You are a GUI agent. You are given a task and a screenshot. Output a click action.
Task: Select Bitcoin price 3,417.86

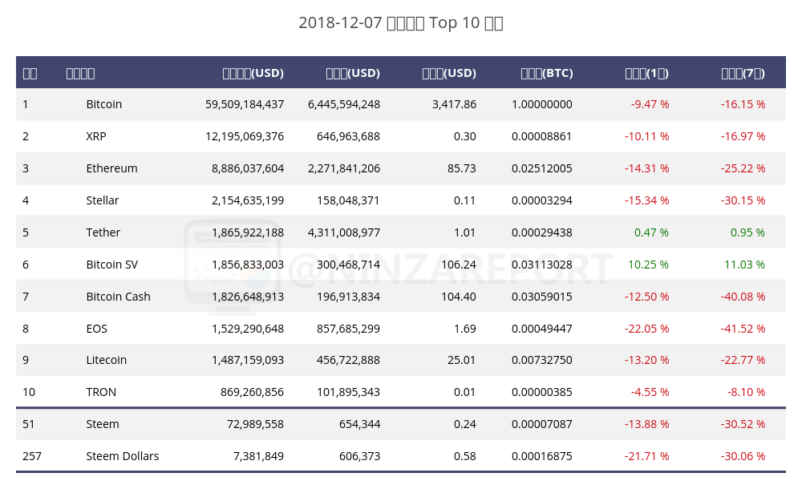pyautogui.click(x=454, y=104)
